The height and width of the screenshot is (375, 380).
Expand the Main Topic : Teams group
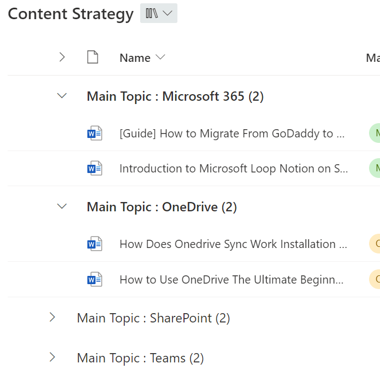[52, 357]
